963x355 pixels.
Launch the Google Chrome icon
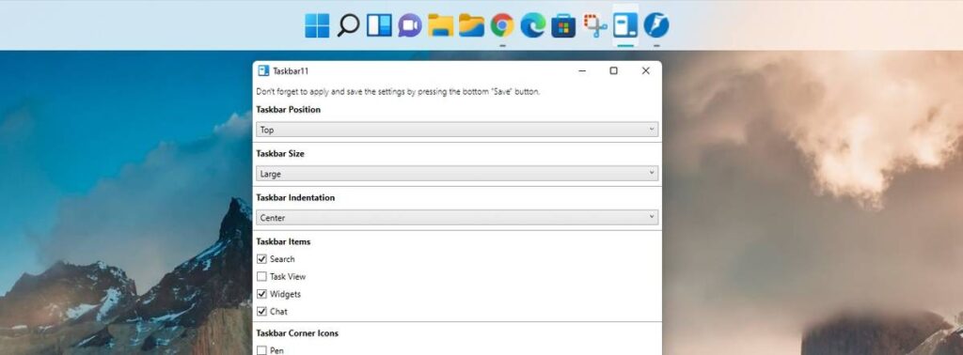pos(502,25)
